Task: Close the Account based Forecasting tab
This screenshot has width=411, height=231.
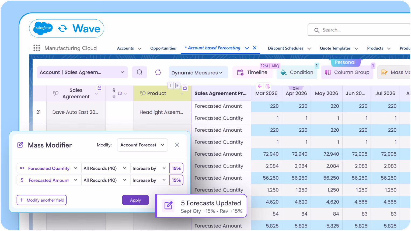Action: coord(255,48)
